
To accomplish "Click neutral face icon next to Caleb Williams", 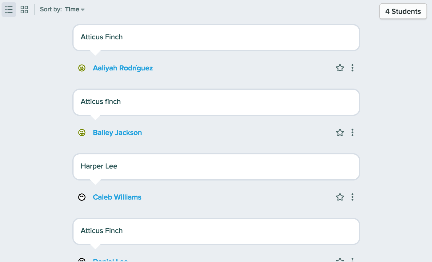I will (x=82, y=197).
